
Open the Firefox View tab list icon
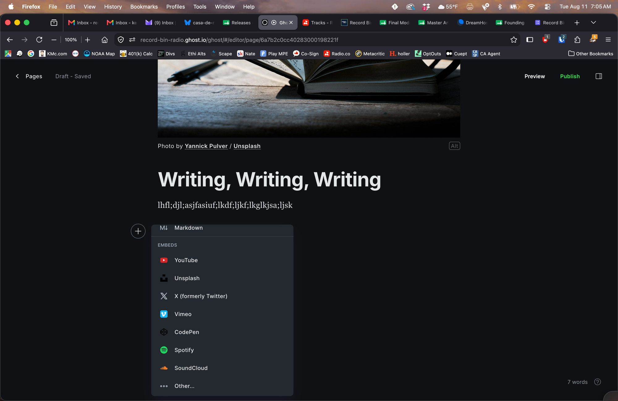coord(54,23)
